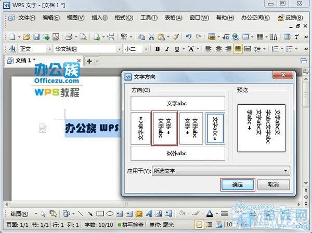Click the bulleted list icon
Viewport: 312px width, 233px height.
tap(290, 49)
